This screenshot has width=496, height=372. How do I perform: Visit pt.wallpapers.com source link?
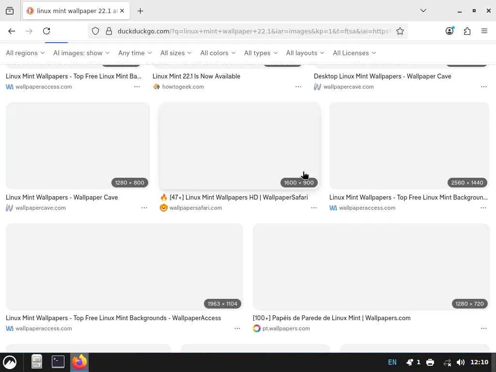[x=286, y=329]
